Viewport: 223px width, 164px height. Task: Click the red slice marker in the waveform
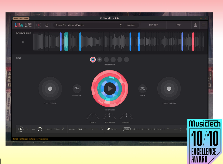[x=193, y=42]
